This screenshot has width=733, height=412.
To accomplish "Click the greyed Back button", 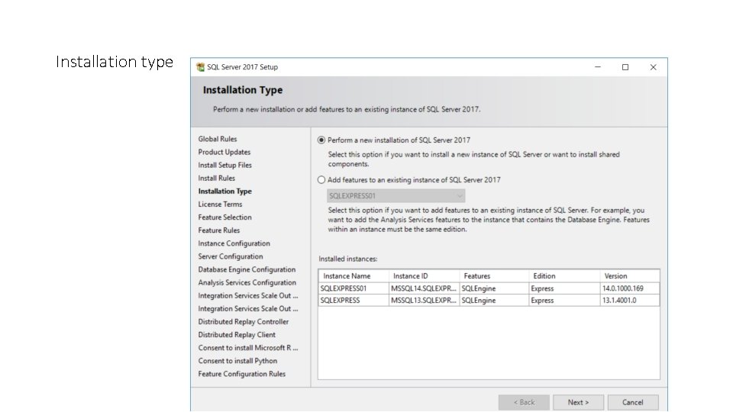I will 524,402.
